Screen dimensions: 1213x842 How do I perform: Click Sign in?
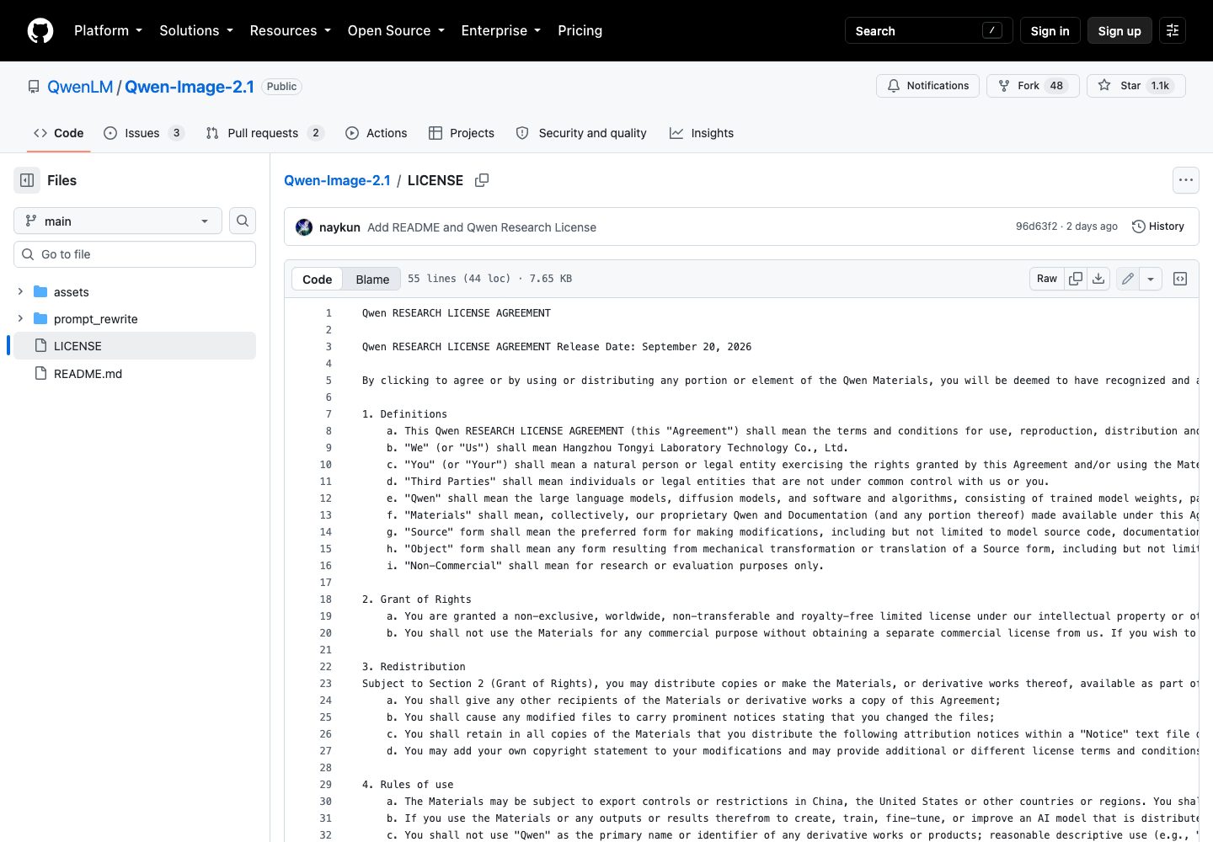pos(1050,30)
